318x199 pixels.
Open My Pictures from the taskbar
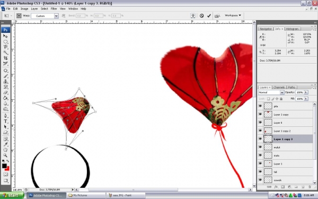[x=86, y=195]
